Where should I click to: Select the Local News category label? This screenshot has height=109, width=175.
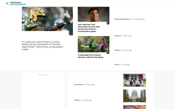pos(79,85)
